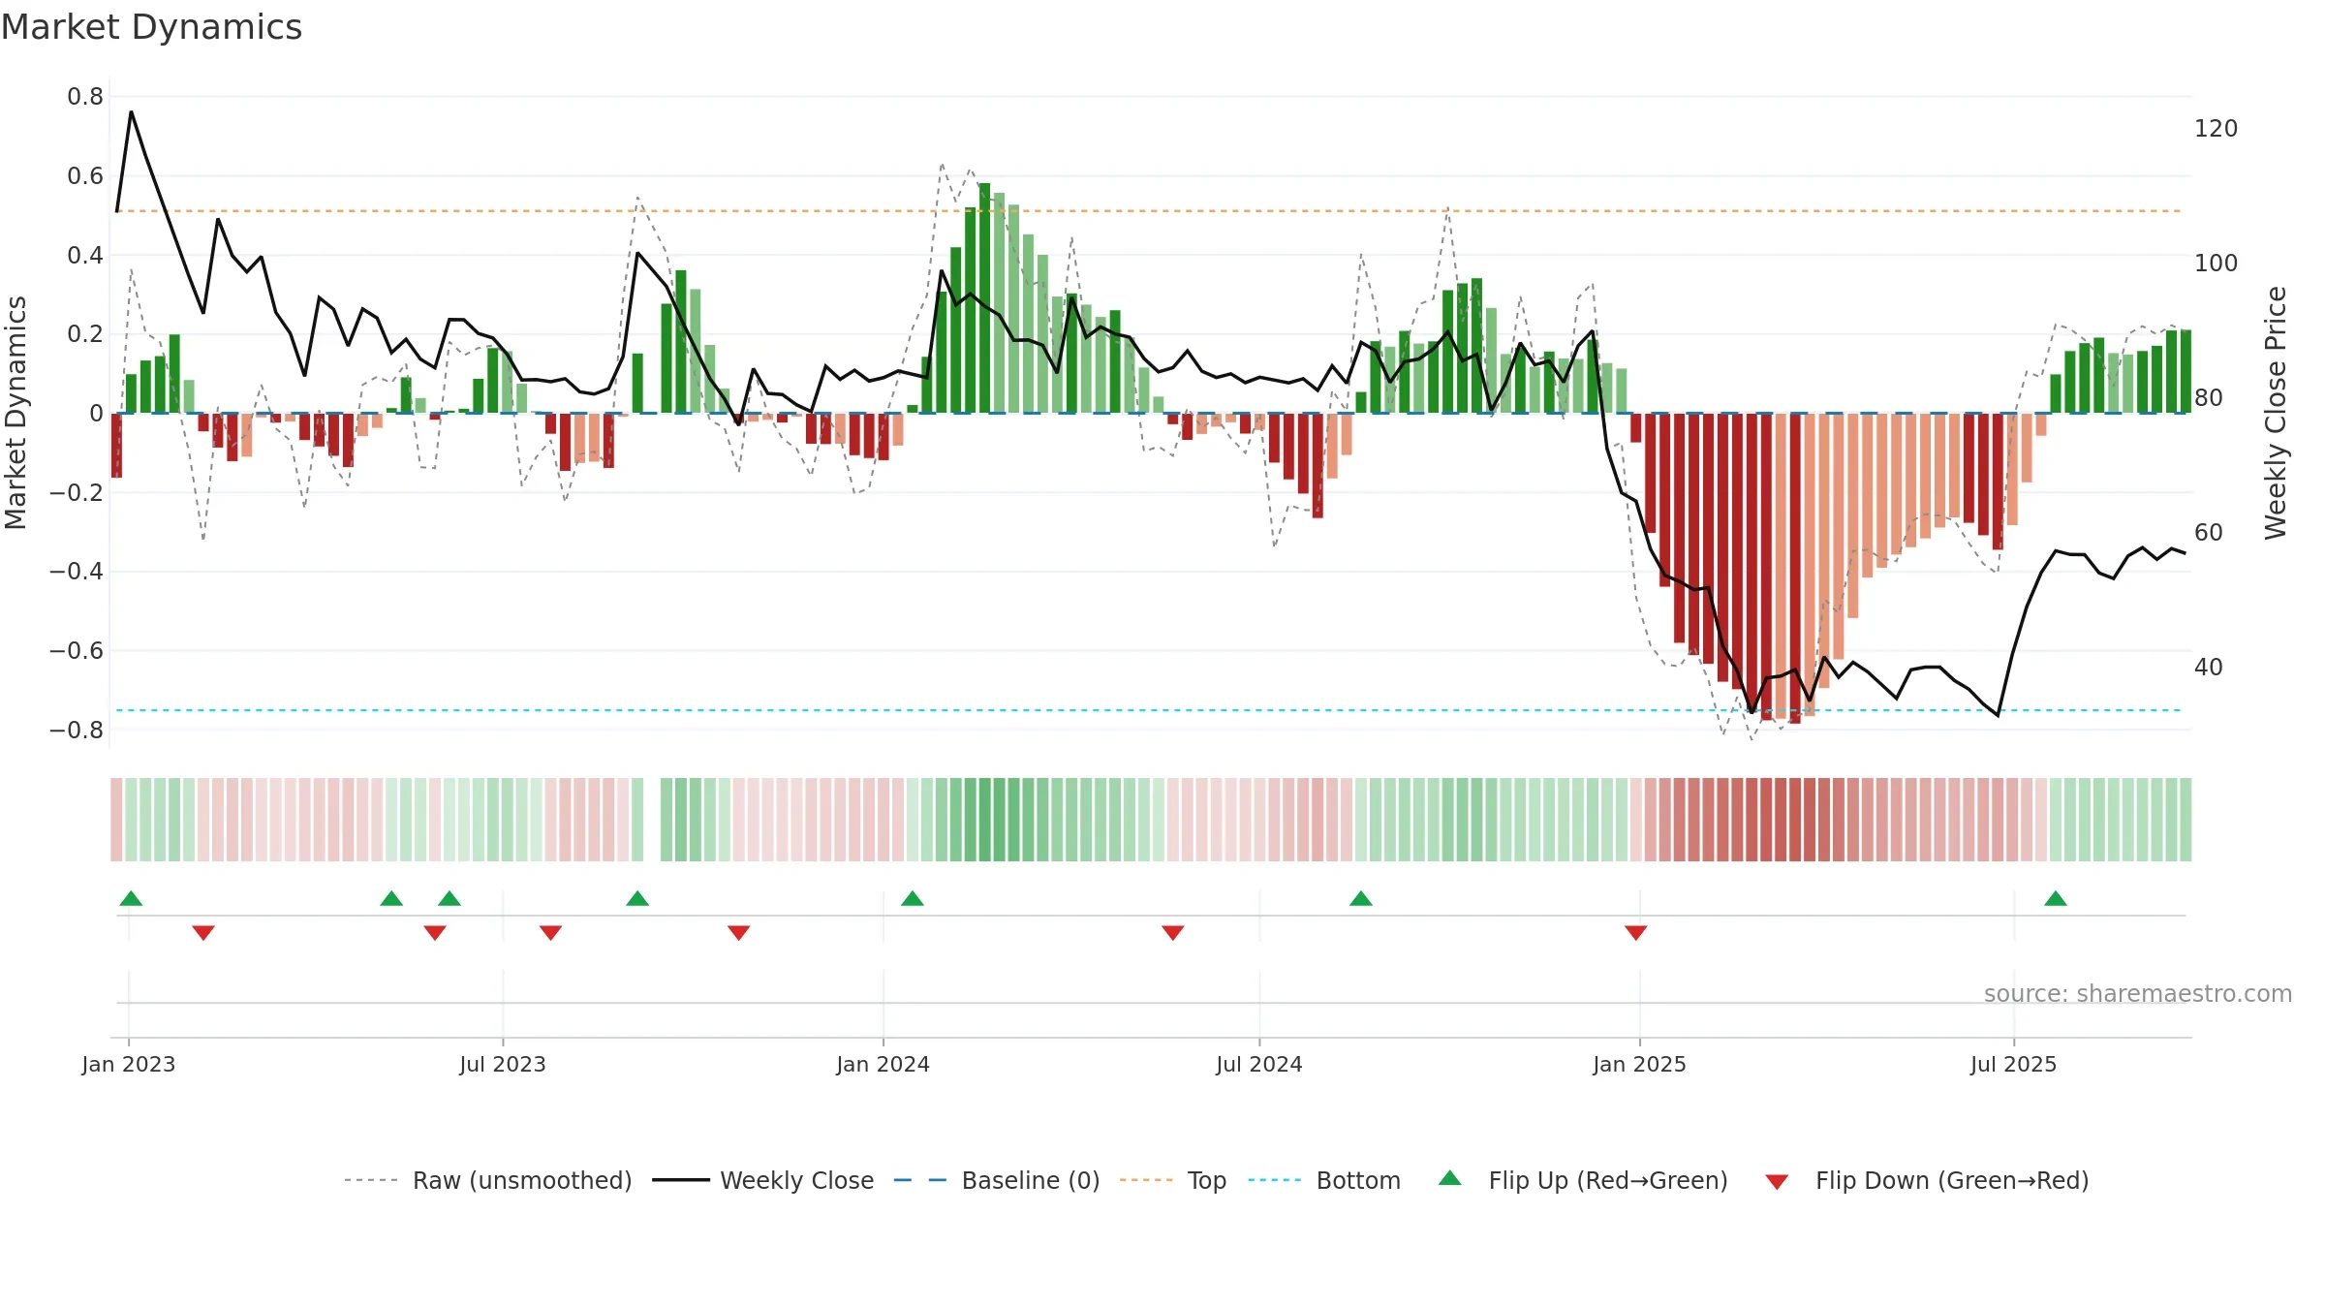Click the Weekly Close Price axis title
Viewport: 2325px width, 1308px height.
pyautogui.click(x=2276, y=413)
